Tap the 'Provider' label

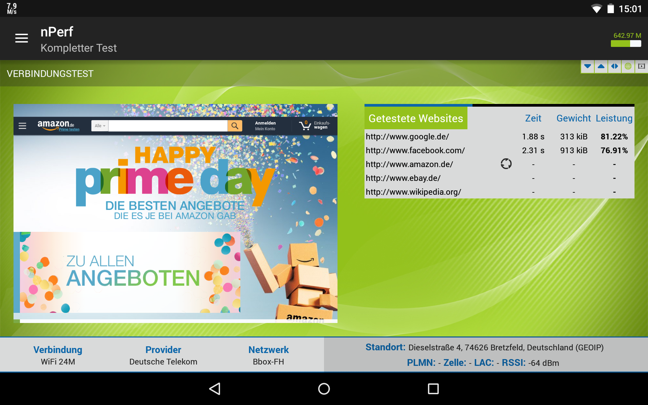click(163, 350)
